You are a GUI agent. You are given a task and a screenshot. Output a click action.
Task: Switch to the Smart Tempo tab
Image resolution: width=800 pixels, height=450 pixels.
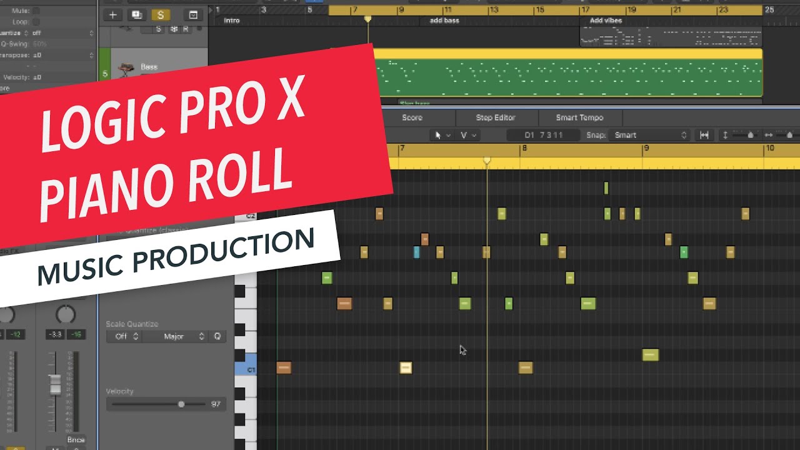click(579, 117)
